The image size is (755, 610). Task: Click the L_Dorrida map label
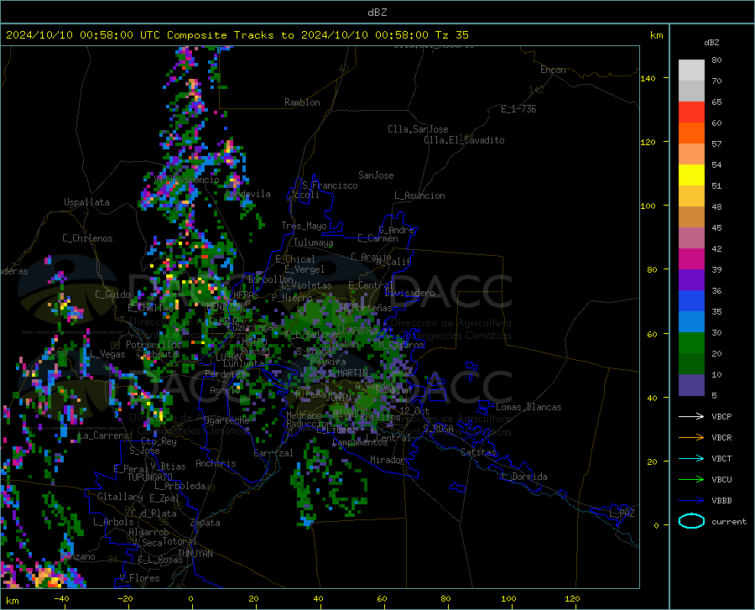[525, 477]
